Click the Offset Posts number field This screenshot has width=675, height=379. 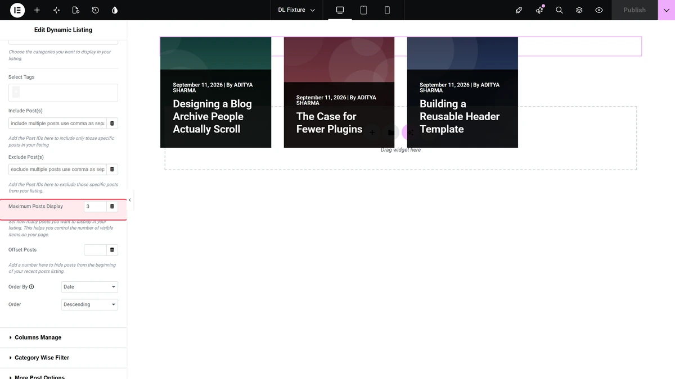(95, 250)
